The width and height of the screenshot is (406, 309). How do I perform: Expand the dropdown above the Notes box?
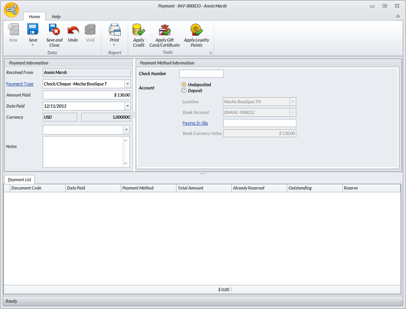click(x=126, y=130)
